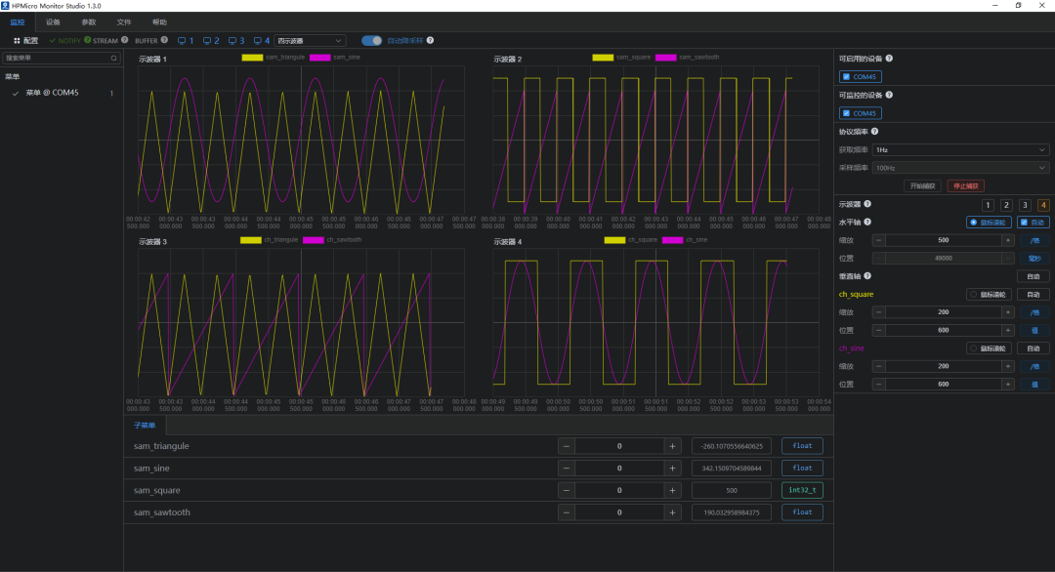The width and height of the screenshot is (1055, 572).
Task: Open the 采样频率 100Hz dropdown
Action: coord(961,168)
